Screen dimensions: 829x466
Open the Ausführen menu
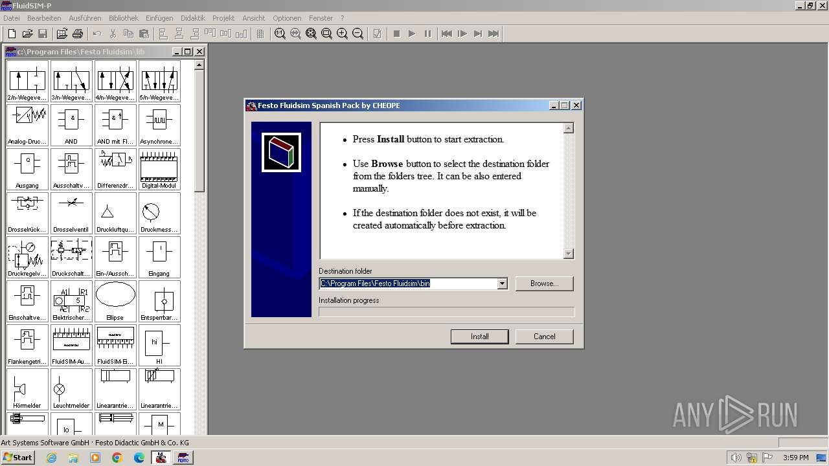coord(85,18)
